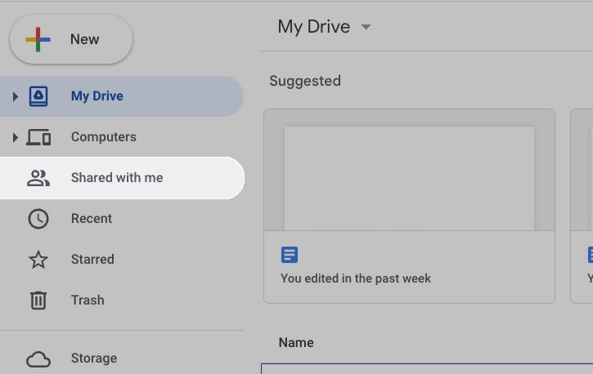This screenshot has width=593, height=374.
Task: Click the Storage cloud icon
Action: coord(38,359)
